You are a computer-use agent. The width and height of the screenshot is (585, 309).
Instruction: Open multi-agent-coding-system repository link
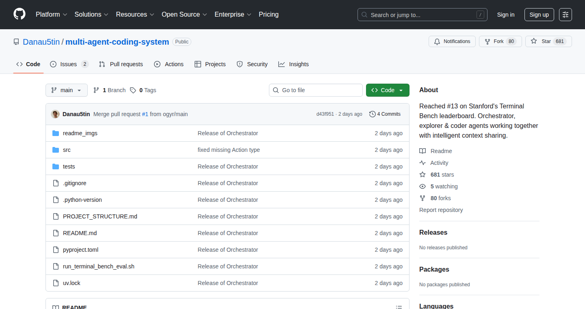tap(117, 42)
